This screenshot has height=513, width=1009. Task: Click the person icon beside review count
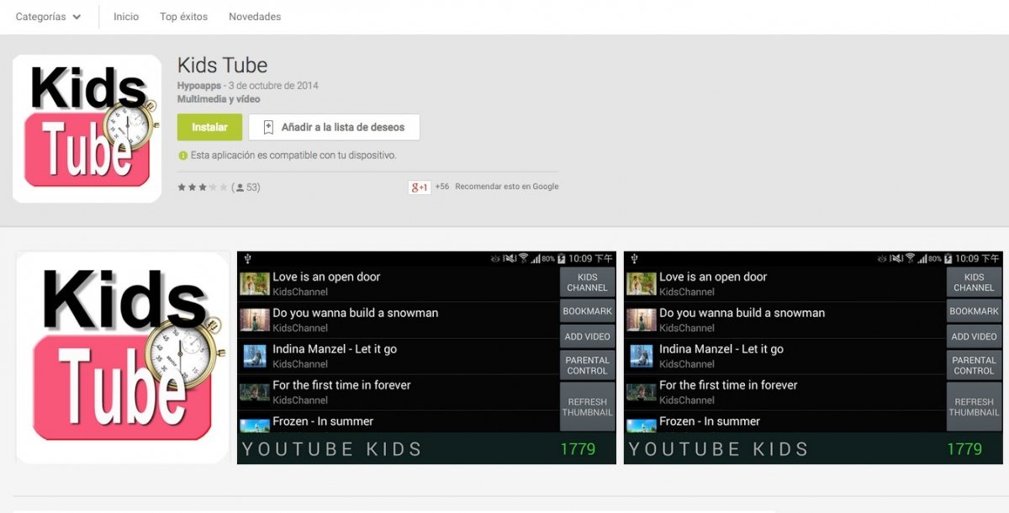[240, 188]
